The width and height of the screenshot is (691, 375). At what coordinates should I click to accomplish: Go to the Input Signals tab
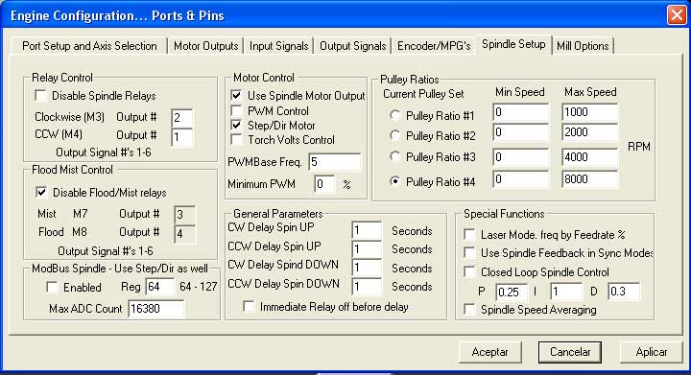coord(278,46)
